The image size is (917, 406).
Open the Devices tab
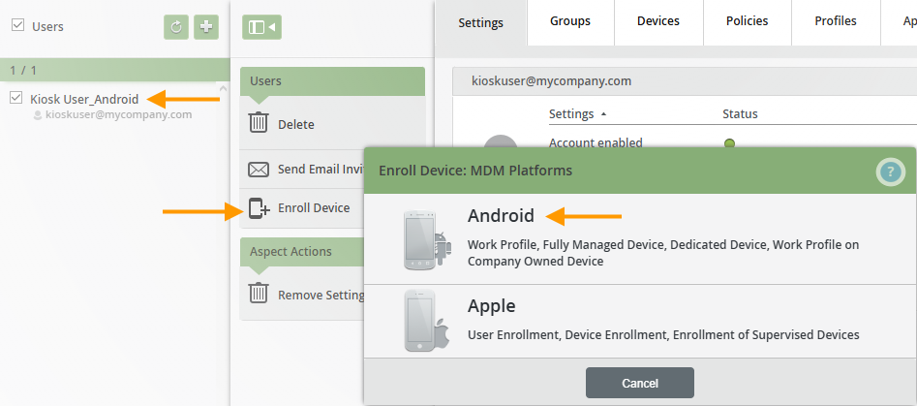[658, 21]
